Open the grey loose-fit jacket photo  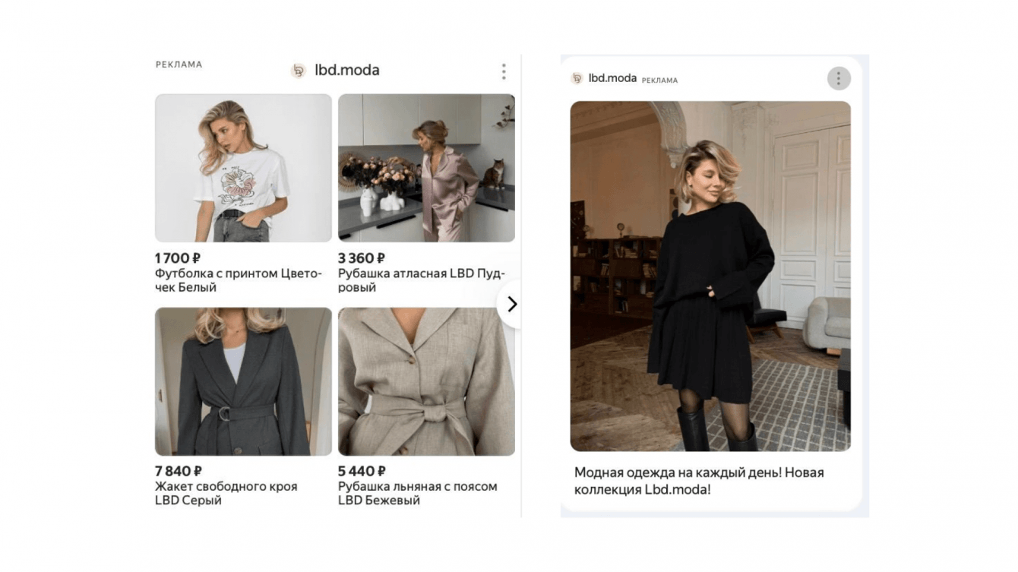pyautogui.click(x=243, y=381)
